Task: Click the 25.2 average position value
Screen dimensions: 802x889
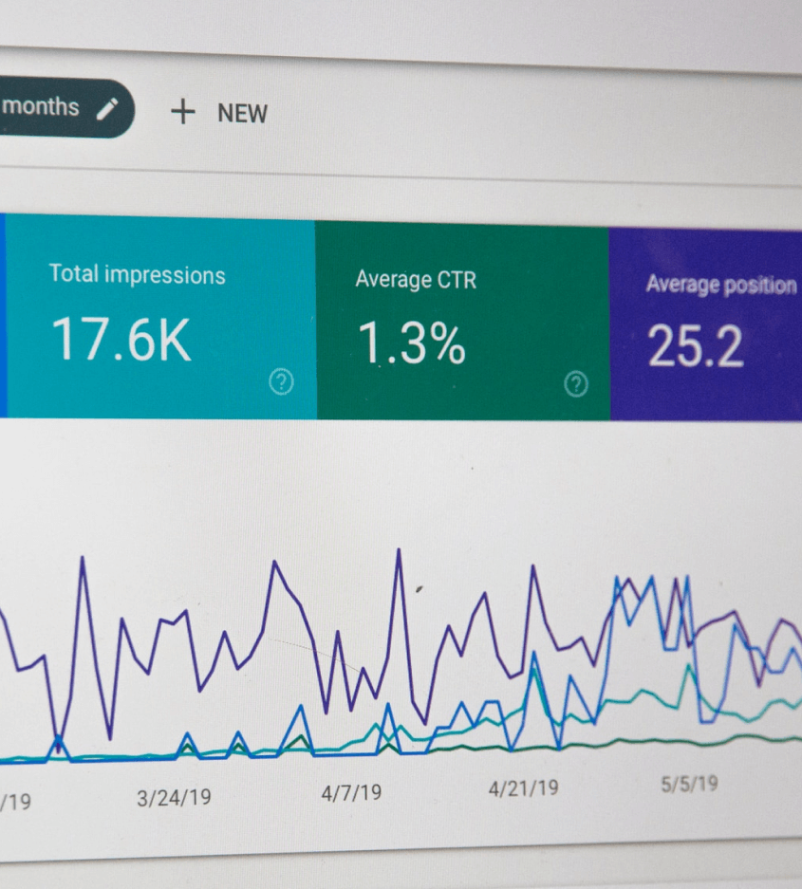Action: [x=695, y=346]
